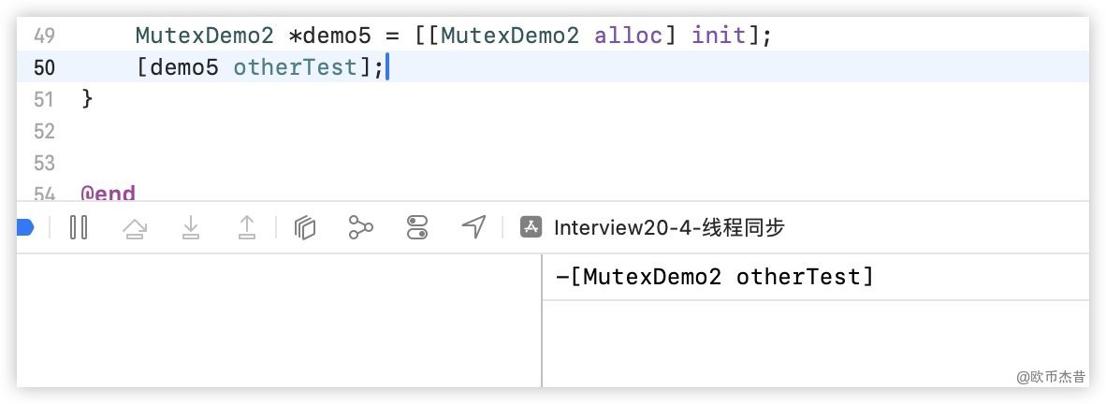1106x404 pixels.
Task: Click the console output -[MutexDemo2 otherTest]
Action: [714, 277]
